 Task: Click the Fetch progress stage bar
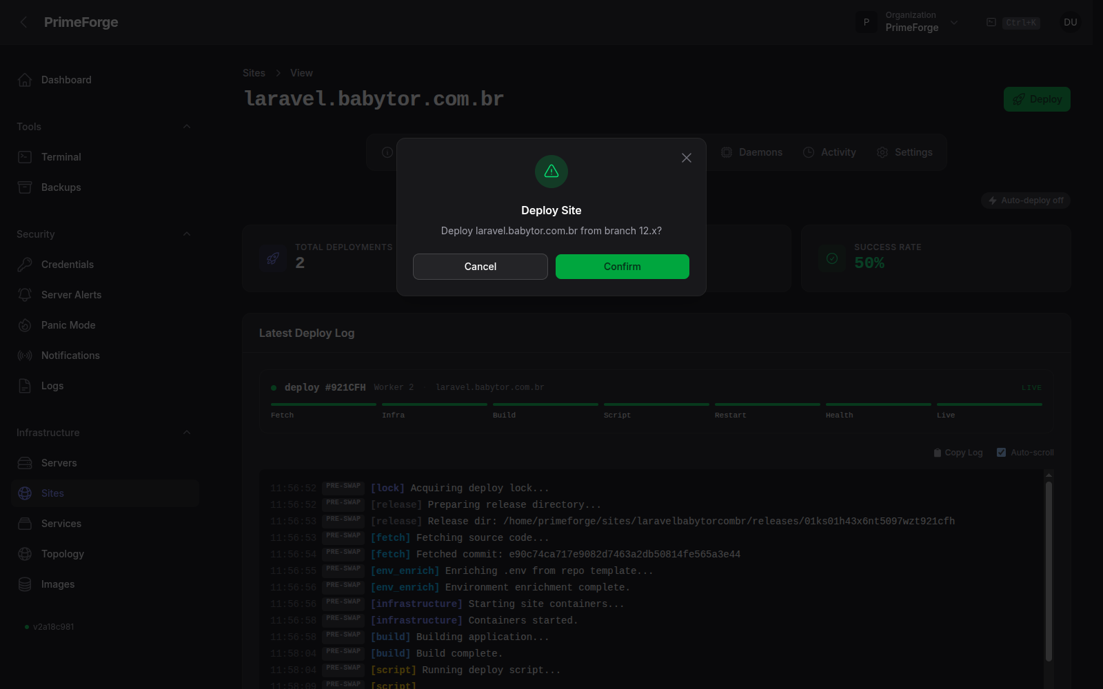click(323, 404)
